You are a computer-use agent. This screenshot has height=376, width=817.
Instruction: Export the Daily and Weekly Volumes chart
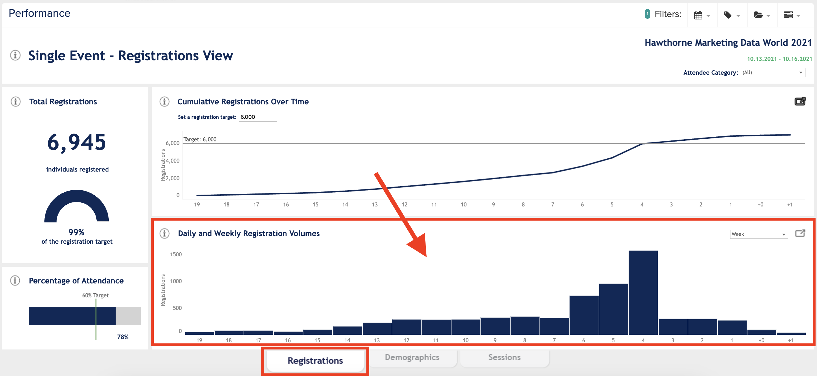click(x=800, y=233)
